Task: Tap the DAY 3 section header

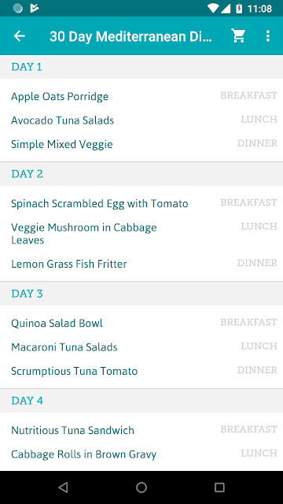Action: 141,294
